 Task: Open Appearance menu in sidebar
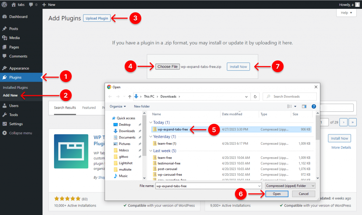(x=19, y=68)
